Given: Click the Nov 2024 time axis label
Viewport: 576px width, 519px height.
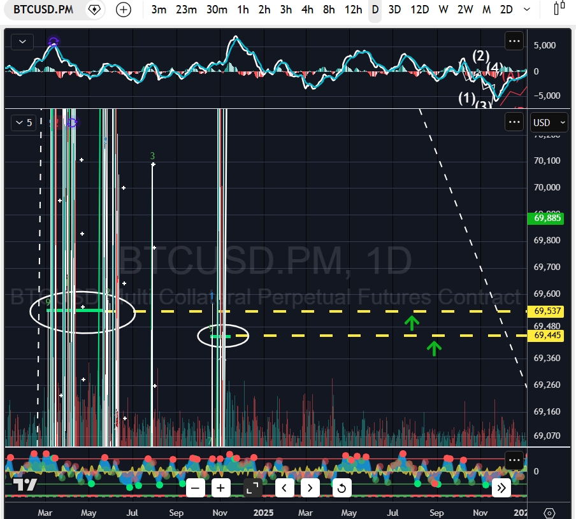Looking at the screenshot, I should tap(220, 513).
